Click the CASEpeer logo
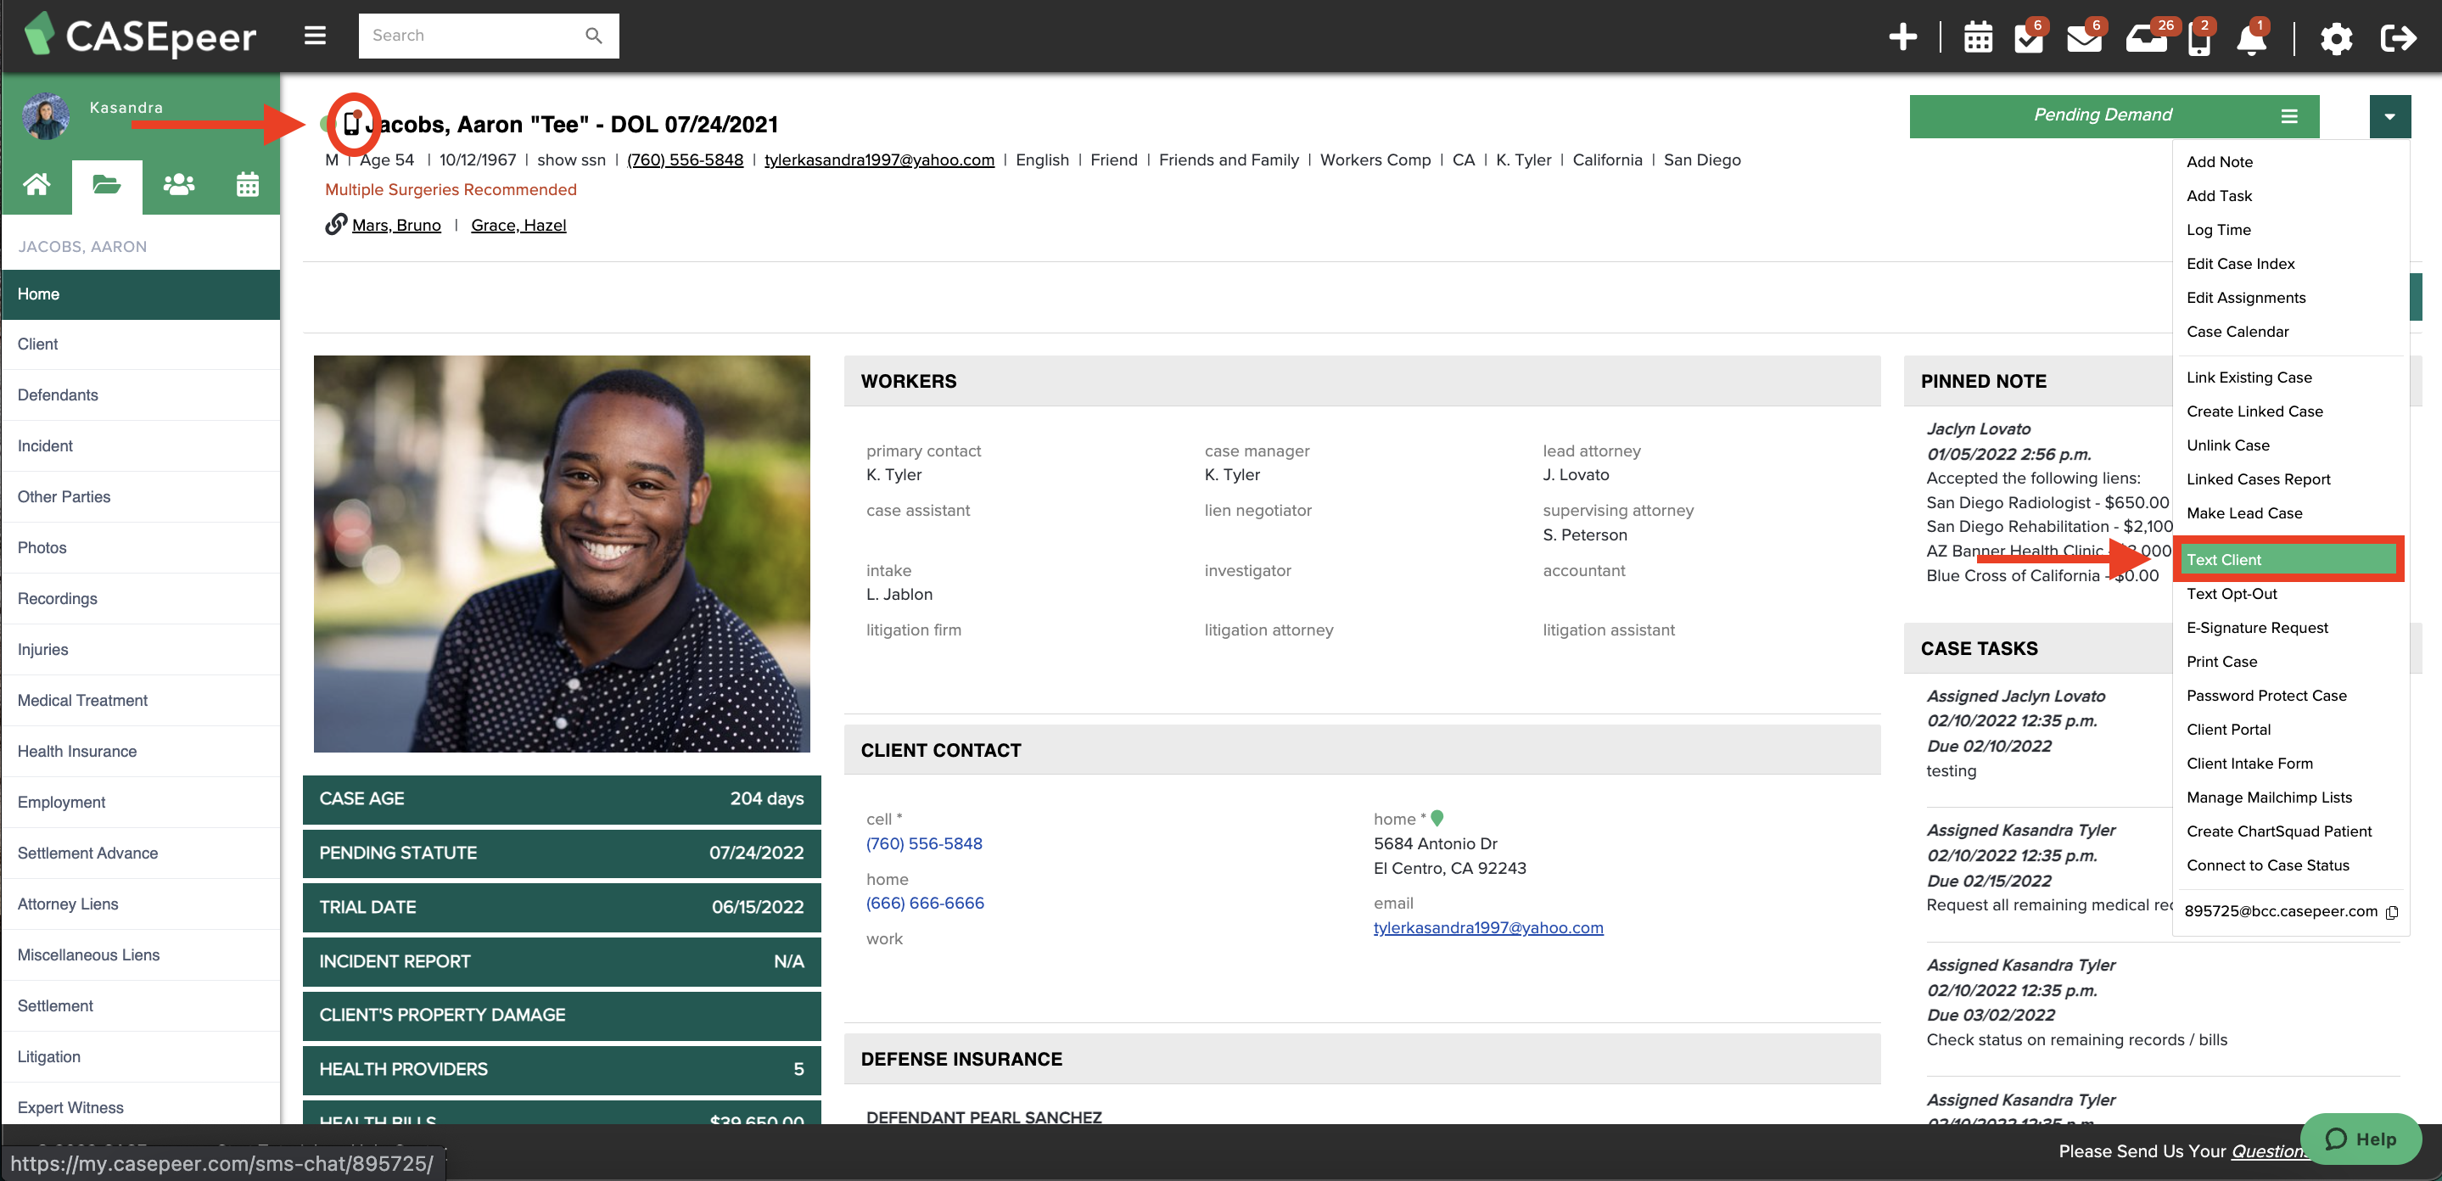The image size is (2442, 1181). tap(139, 36)
